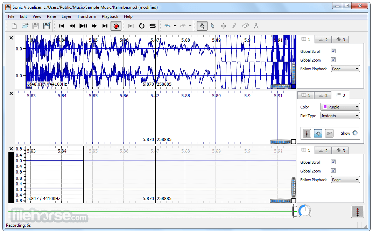
Task: Open the Plot Type dropdown showing Instants
Action: 340,116
